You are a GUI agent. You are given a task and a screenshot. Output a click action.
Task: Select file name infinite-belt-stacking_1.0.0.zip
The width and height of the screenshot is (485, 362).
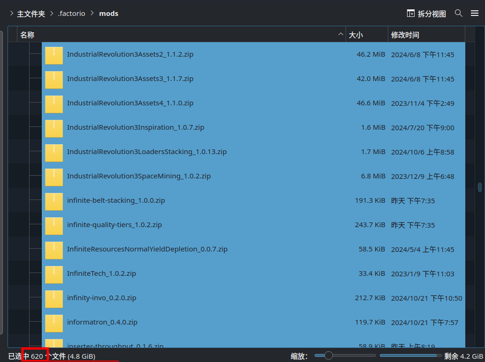116,200
